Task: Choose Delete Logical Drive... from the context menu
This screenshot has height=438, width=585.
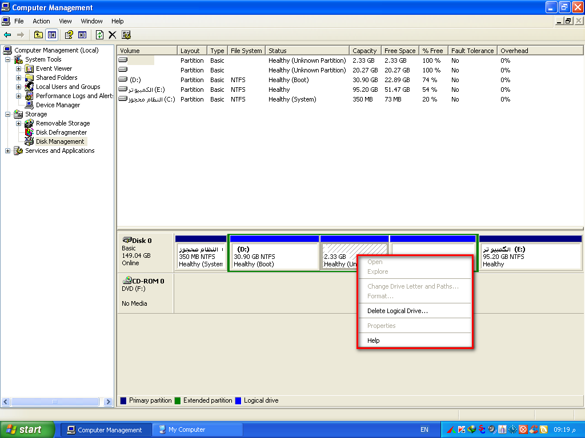Action: pyautogui.click(x=415, y=311)
